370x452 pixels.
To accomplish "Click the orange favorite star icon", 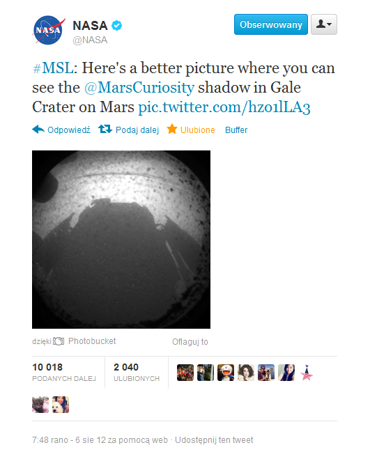I will pos(172,129).
